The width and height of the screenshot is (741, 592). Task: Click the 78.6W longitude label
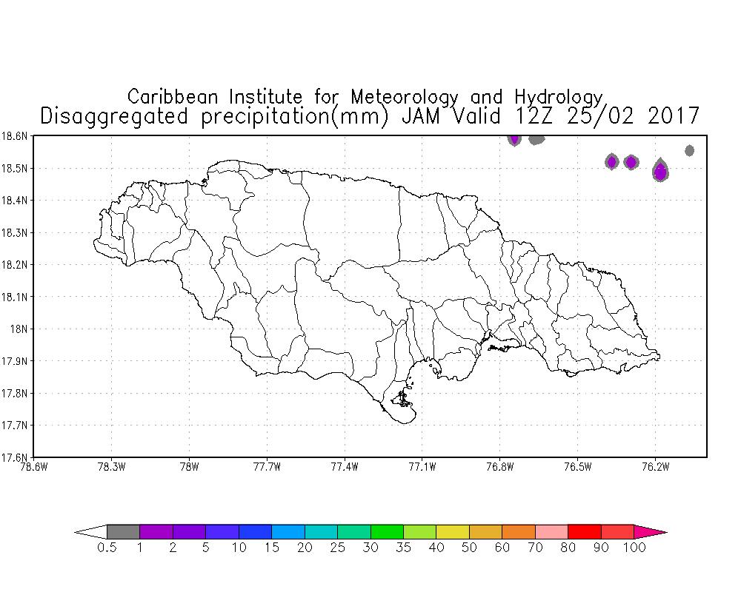[x=34, y=467]
